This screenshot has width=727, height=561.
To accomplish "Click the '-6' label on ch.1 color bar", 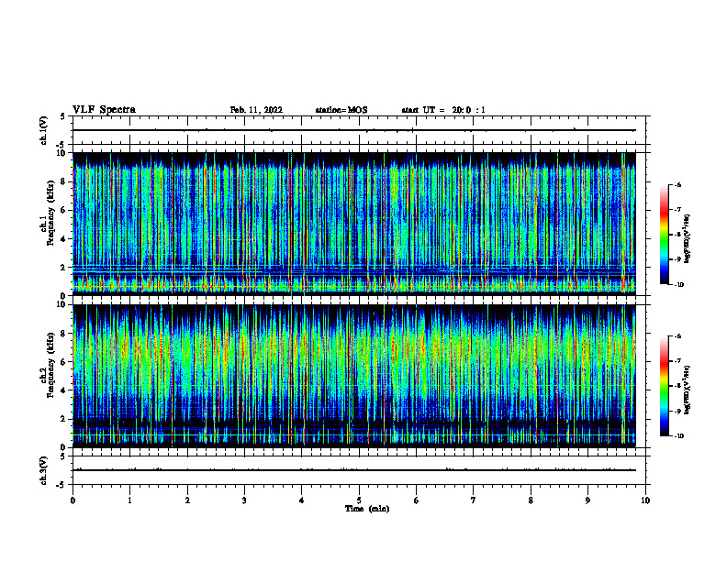I will coord(677,185).
